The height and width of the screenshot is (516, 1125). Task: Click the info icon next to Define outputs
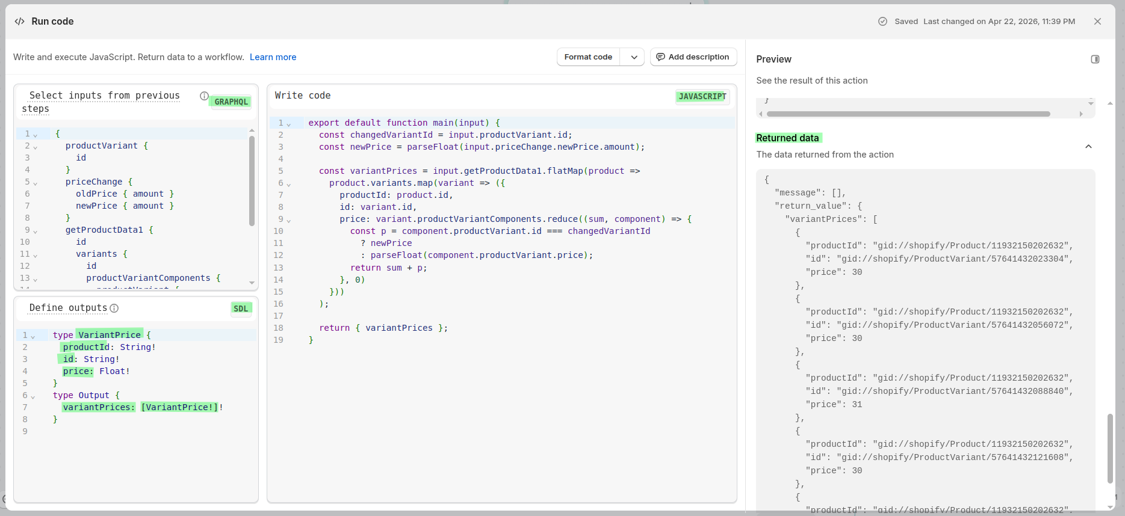pyautogui.click(x=114, y=309)
